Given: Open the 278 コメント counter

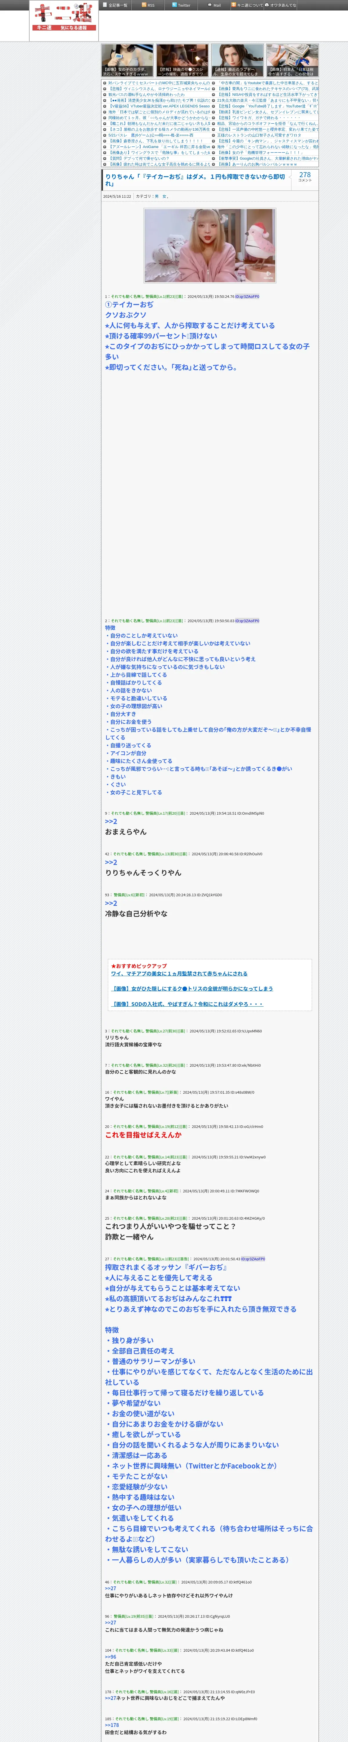Looking at the screenshot, I should pos(305,177).
